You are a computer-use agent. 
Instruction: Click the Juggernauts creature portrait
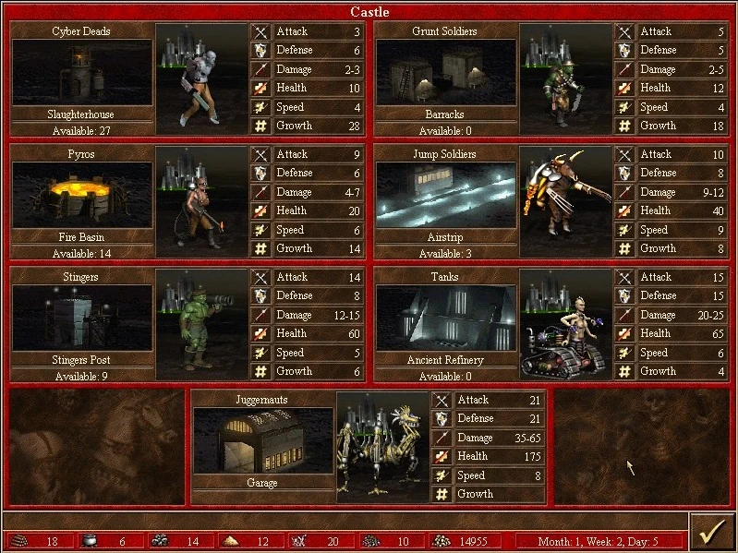382,447
